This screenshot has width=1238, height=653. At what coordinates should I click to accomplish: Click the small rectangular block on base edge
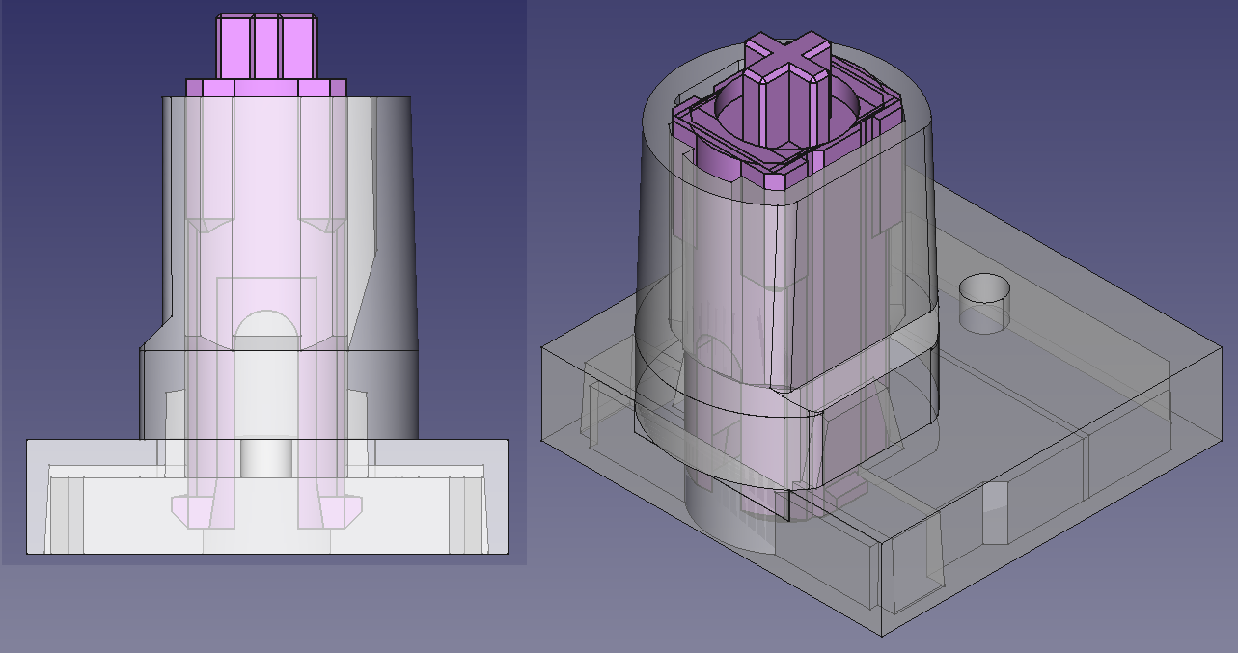[994, 511]
